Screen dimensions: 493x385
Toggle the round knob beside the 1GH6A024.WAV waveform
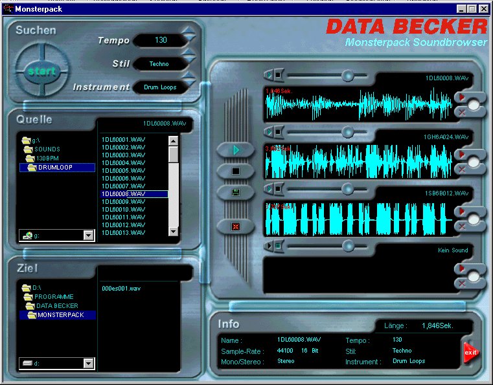[474, 162]
